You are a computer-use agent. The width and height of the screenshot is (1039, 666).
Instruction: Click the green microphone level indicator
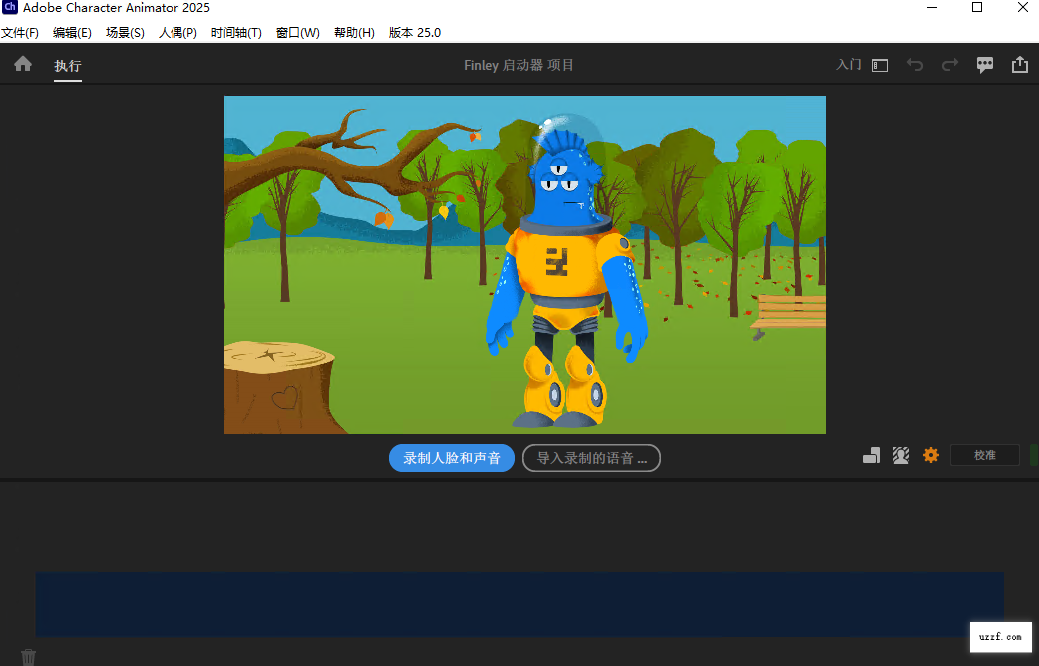tap(1035, 454)
